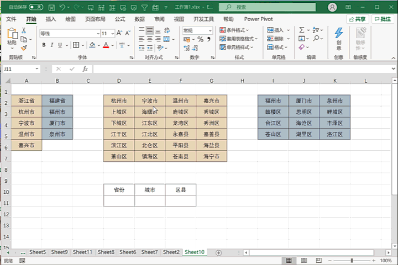Decrease font size with small A icon
Viewport: 398px width, 265px height.
point(128,33)
